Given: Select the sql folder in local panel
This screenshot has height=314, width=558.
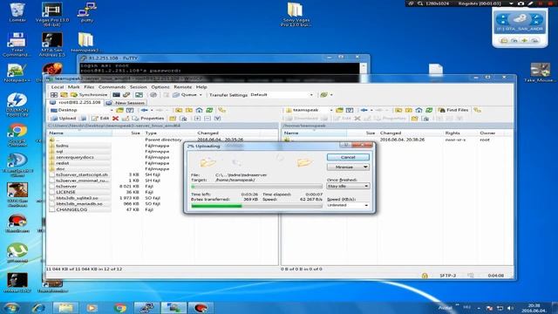Looking at the screenshot, I should 59,151.
